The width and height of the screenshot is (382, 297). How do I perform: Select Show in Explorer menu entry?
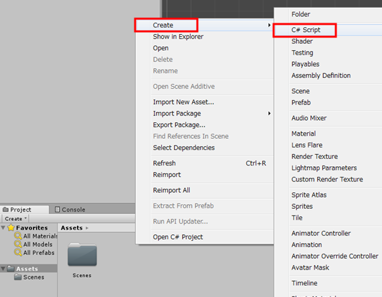[x=178, y=37]
